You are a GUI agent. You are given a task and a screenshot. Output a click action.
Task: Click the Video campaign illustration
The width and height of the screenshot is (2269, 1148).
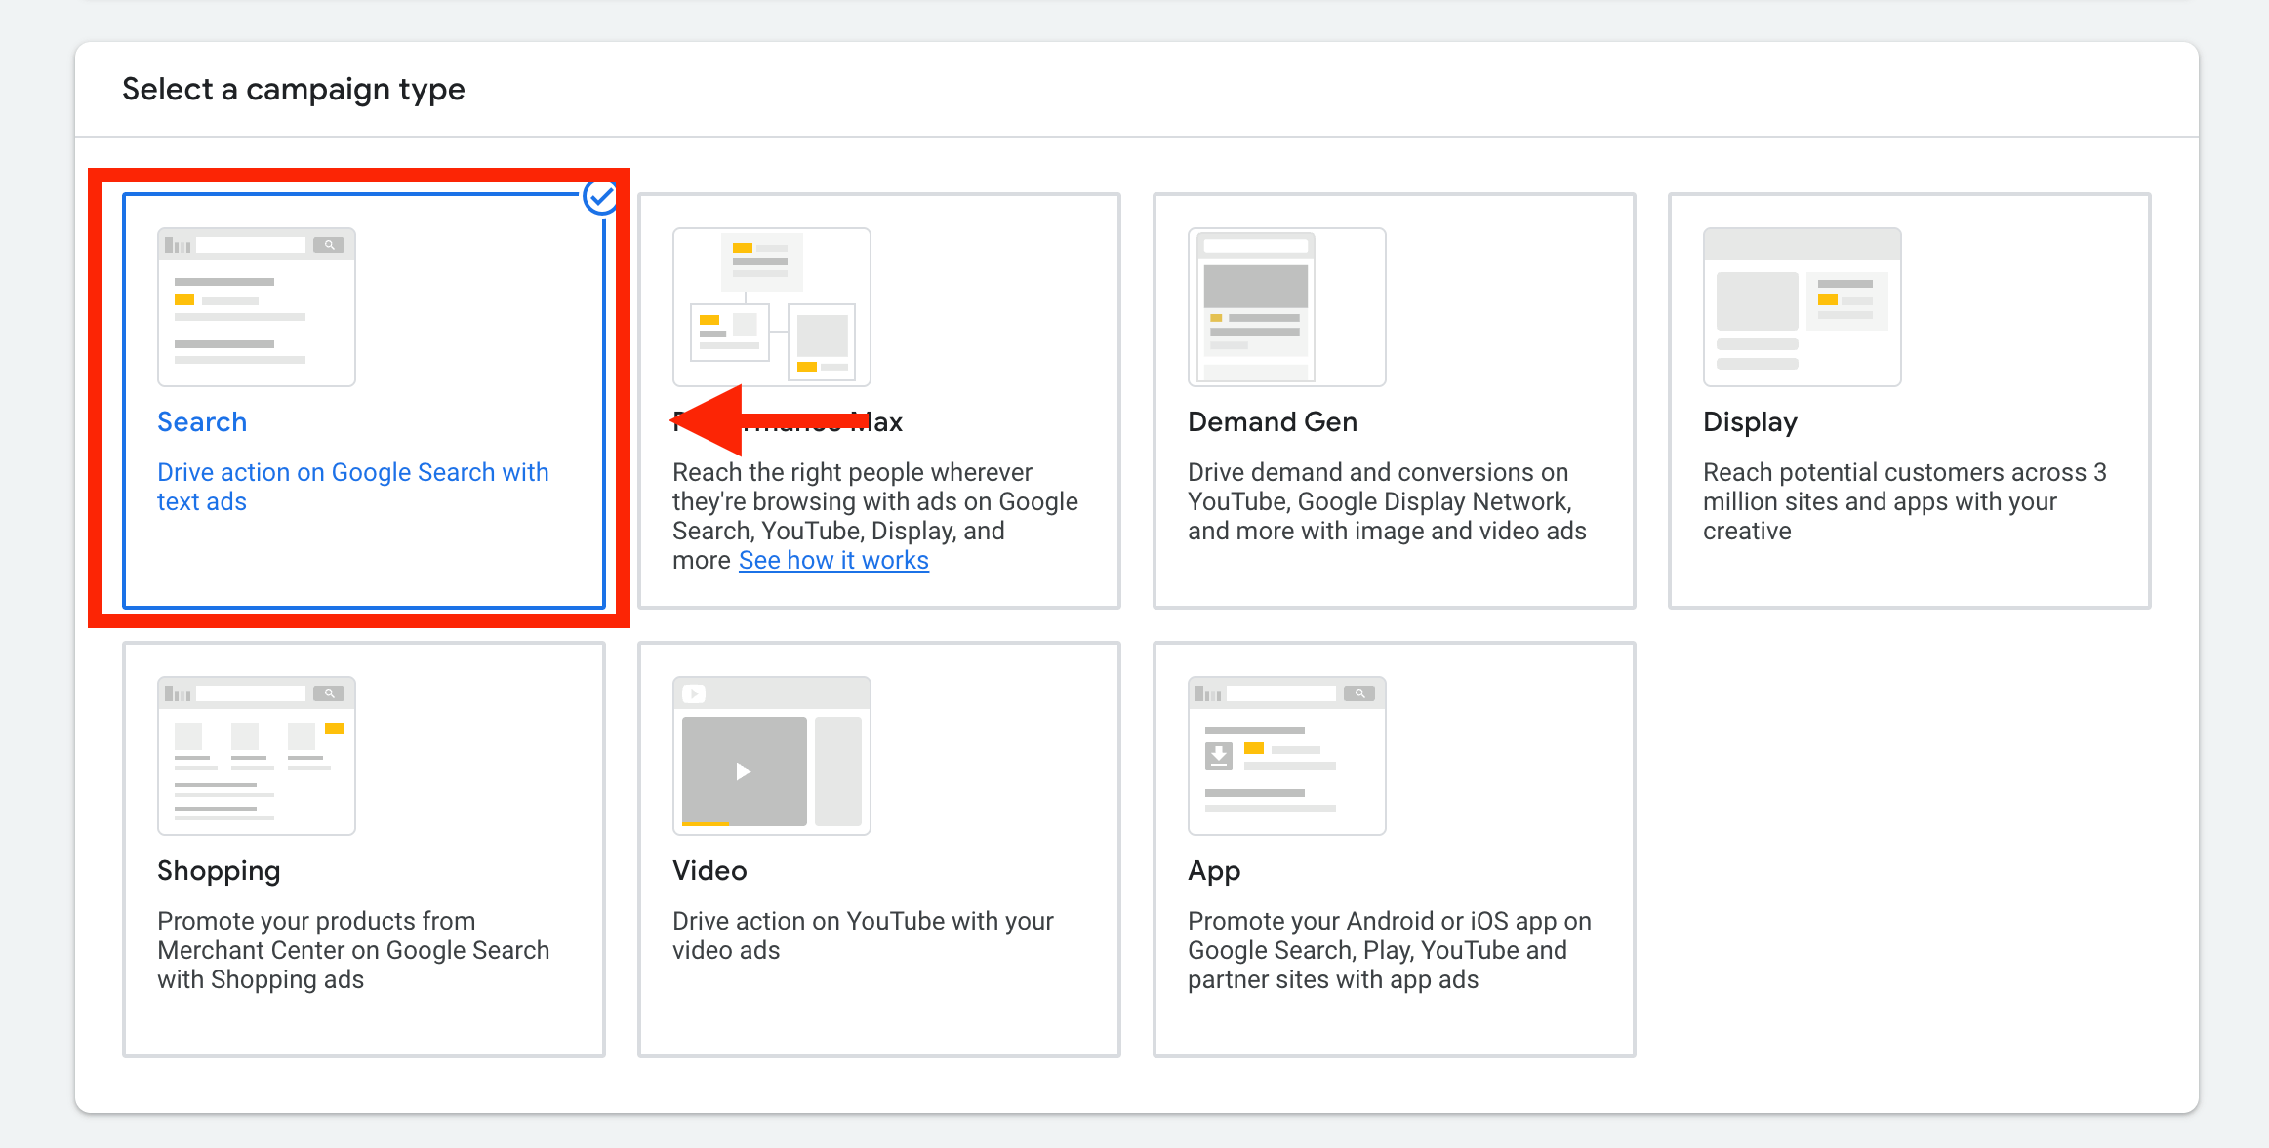coord(772,756)
